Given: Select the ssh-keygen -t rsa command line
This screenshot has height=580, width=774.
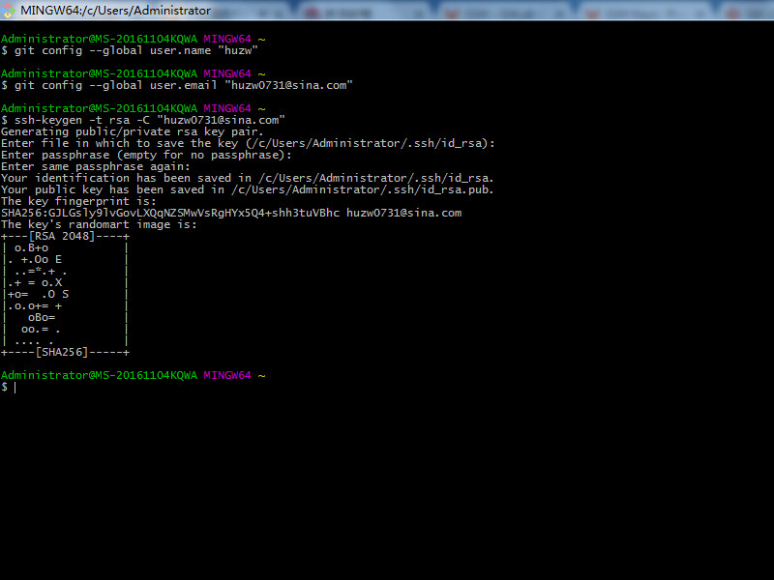Looking at the screenshot, I should [143, 120].
